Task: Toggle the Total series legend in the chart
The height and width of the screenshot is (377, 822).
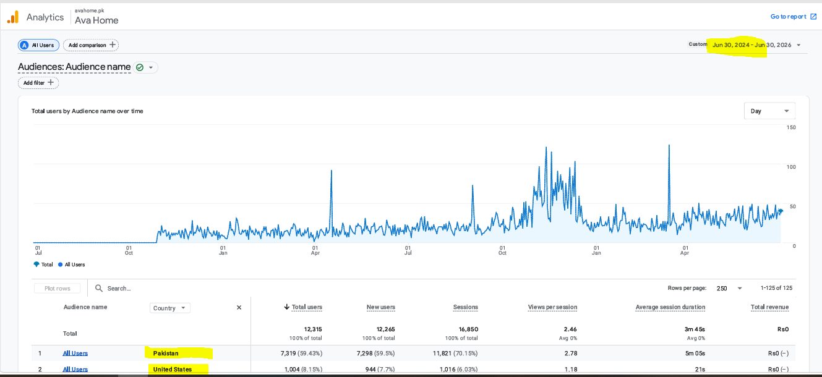Action: point(43,265)
